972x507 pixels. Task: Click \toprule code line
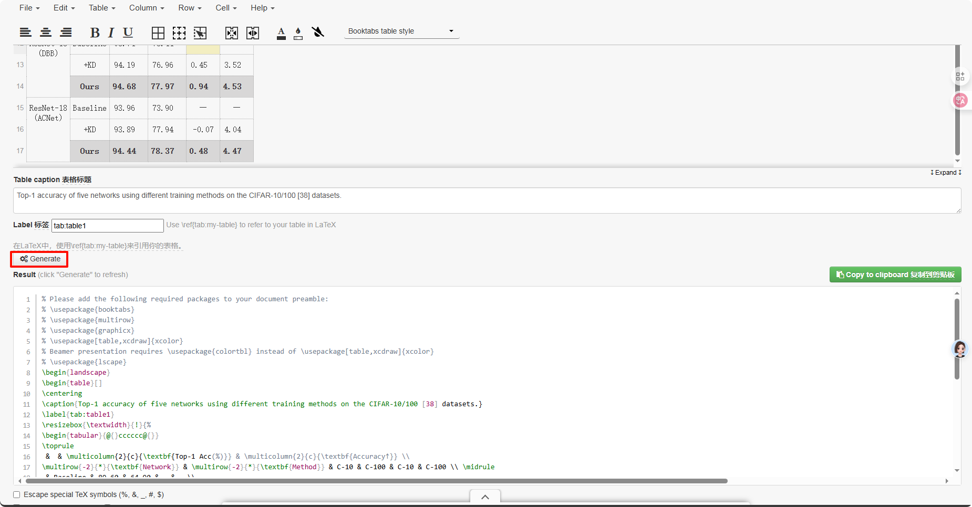tap(58, 446)
